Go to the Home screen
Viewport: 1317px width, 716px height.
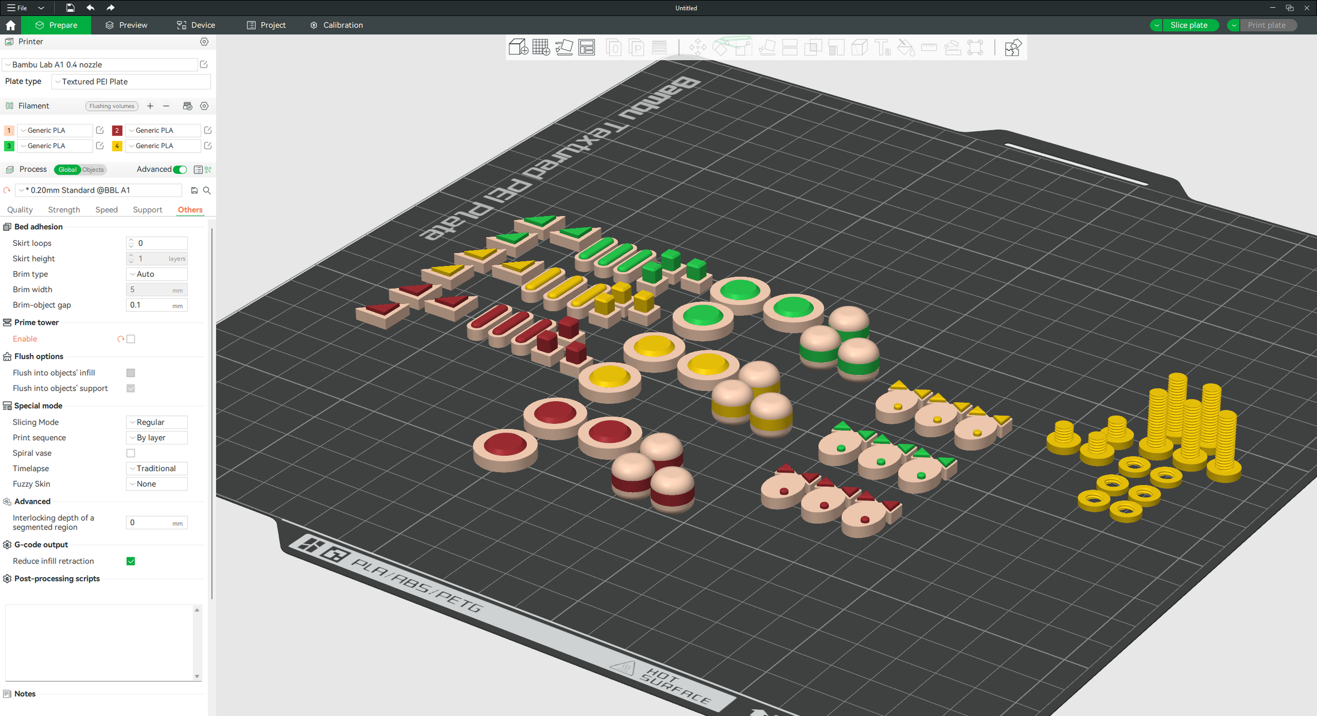[10, 25]
